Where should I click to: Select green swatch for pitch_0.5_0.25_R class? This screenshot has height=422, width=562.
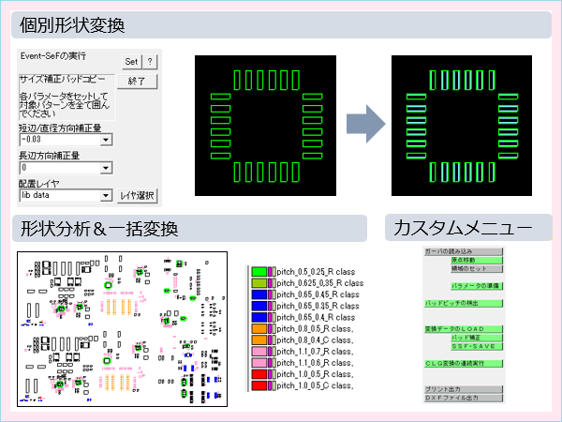[x=259, y=271]
